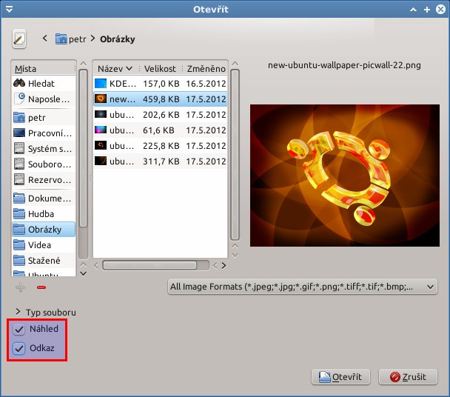The image size is (450, 397).
Task: Click the title bar up-arrow minimize button
Action: coord(413,10)
